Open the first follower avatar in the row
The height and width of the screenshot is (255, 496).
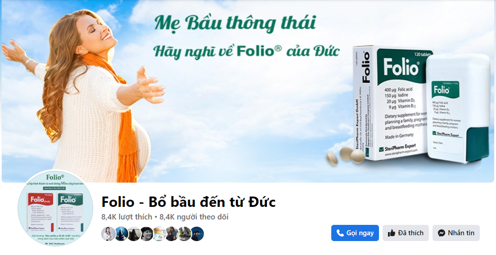(x=108, y=234)
